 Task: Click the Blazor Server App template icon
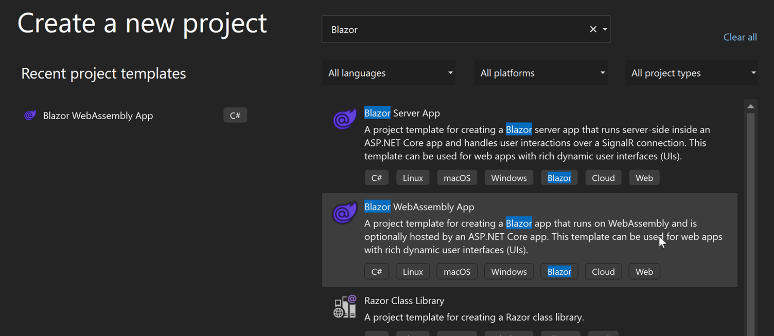pyautogui.click(x=344, y=118)
